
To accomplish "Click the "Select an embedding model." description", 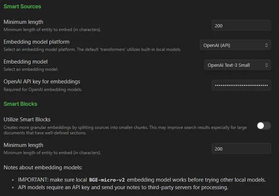I will [x=31, y=69].
